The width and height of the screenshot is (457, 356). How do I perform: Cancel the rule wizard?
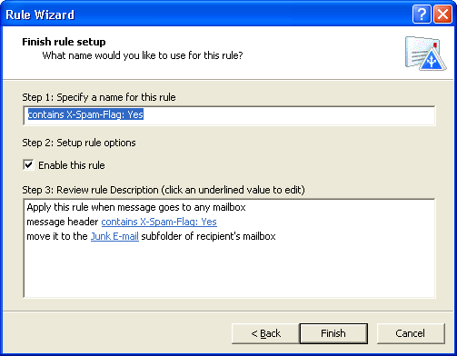click(411, 333)
